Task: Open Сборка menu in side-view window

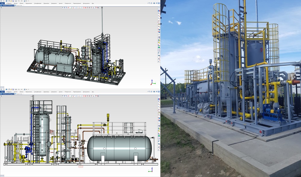Action: 21,92
